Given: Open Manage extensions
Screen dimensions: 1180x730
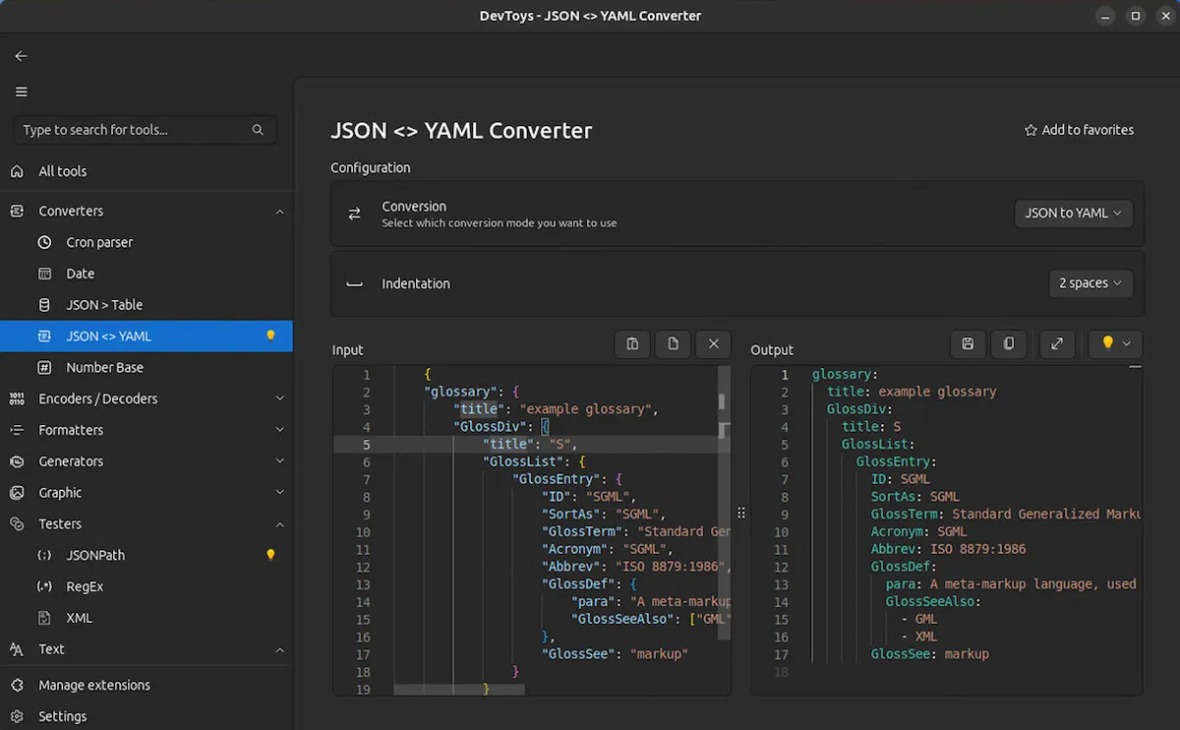Looking at the screenshot, I should tap(147, 685).
